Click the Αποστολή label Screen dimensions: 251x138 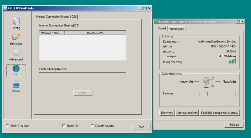[x=186, y=81]
